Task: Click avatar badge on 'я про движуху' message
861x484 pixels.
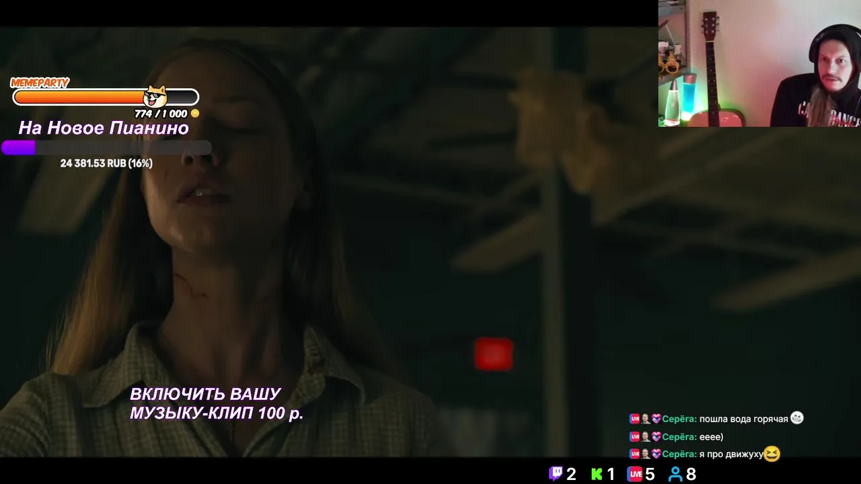Action: [646, 454]
